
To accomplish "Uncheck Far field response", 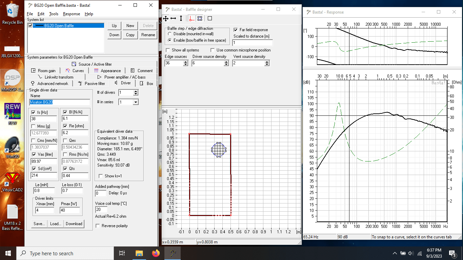I will (x=236, y=30).
